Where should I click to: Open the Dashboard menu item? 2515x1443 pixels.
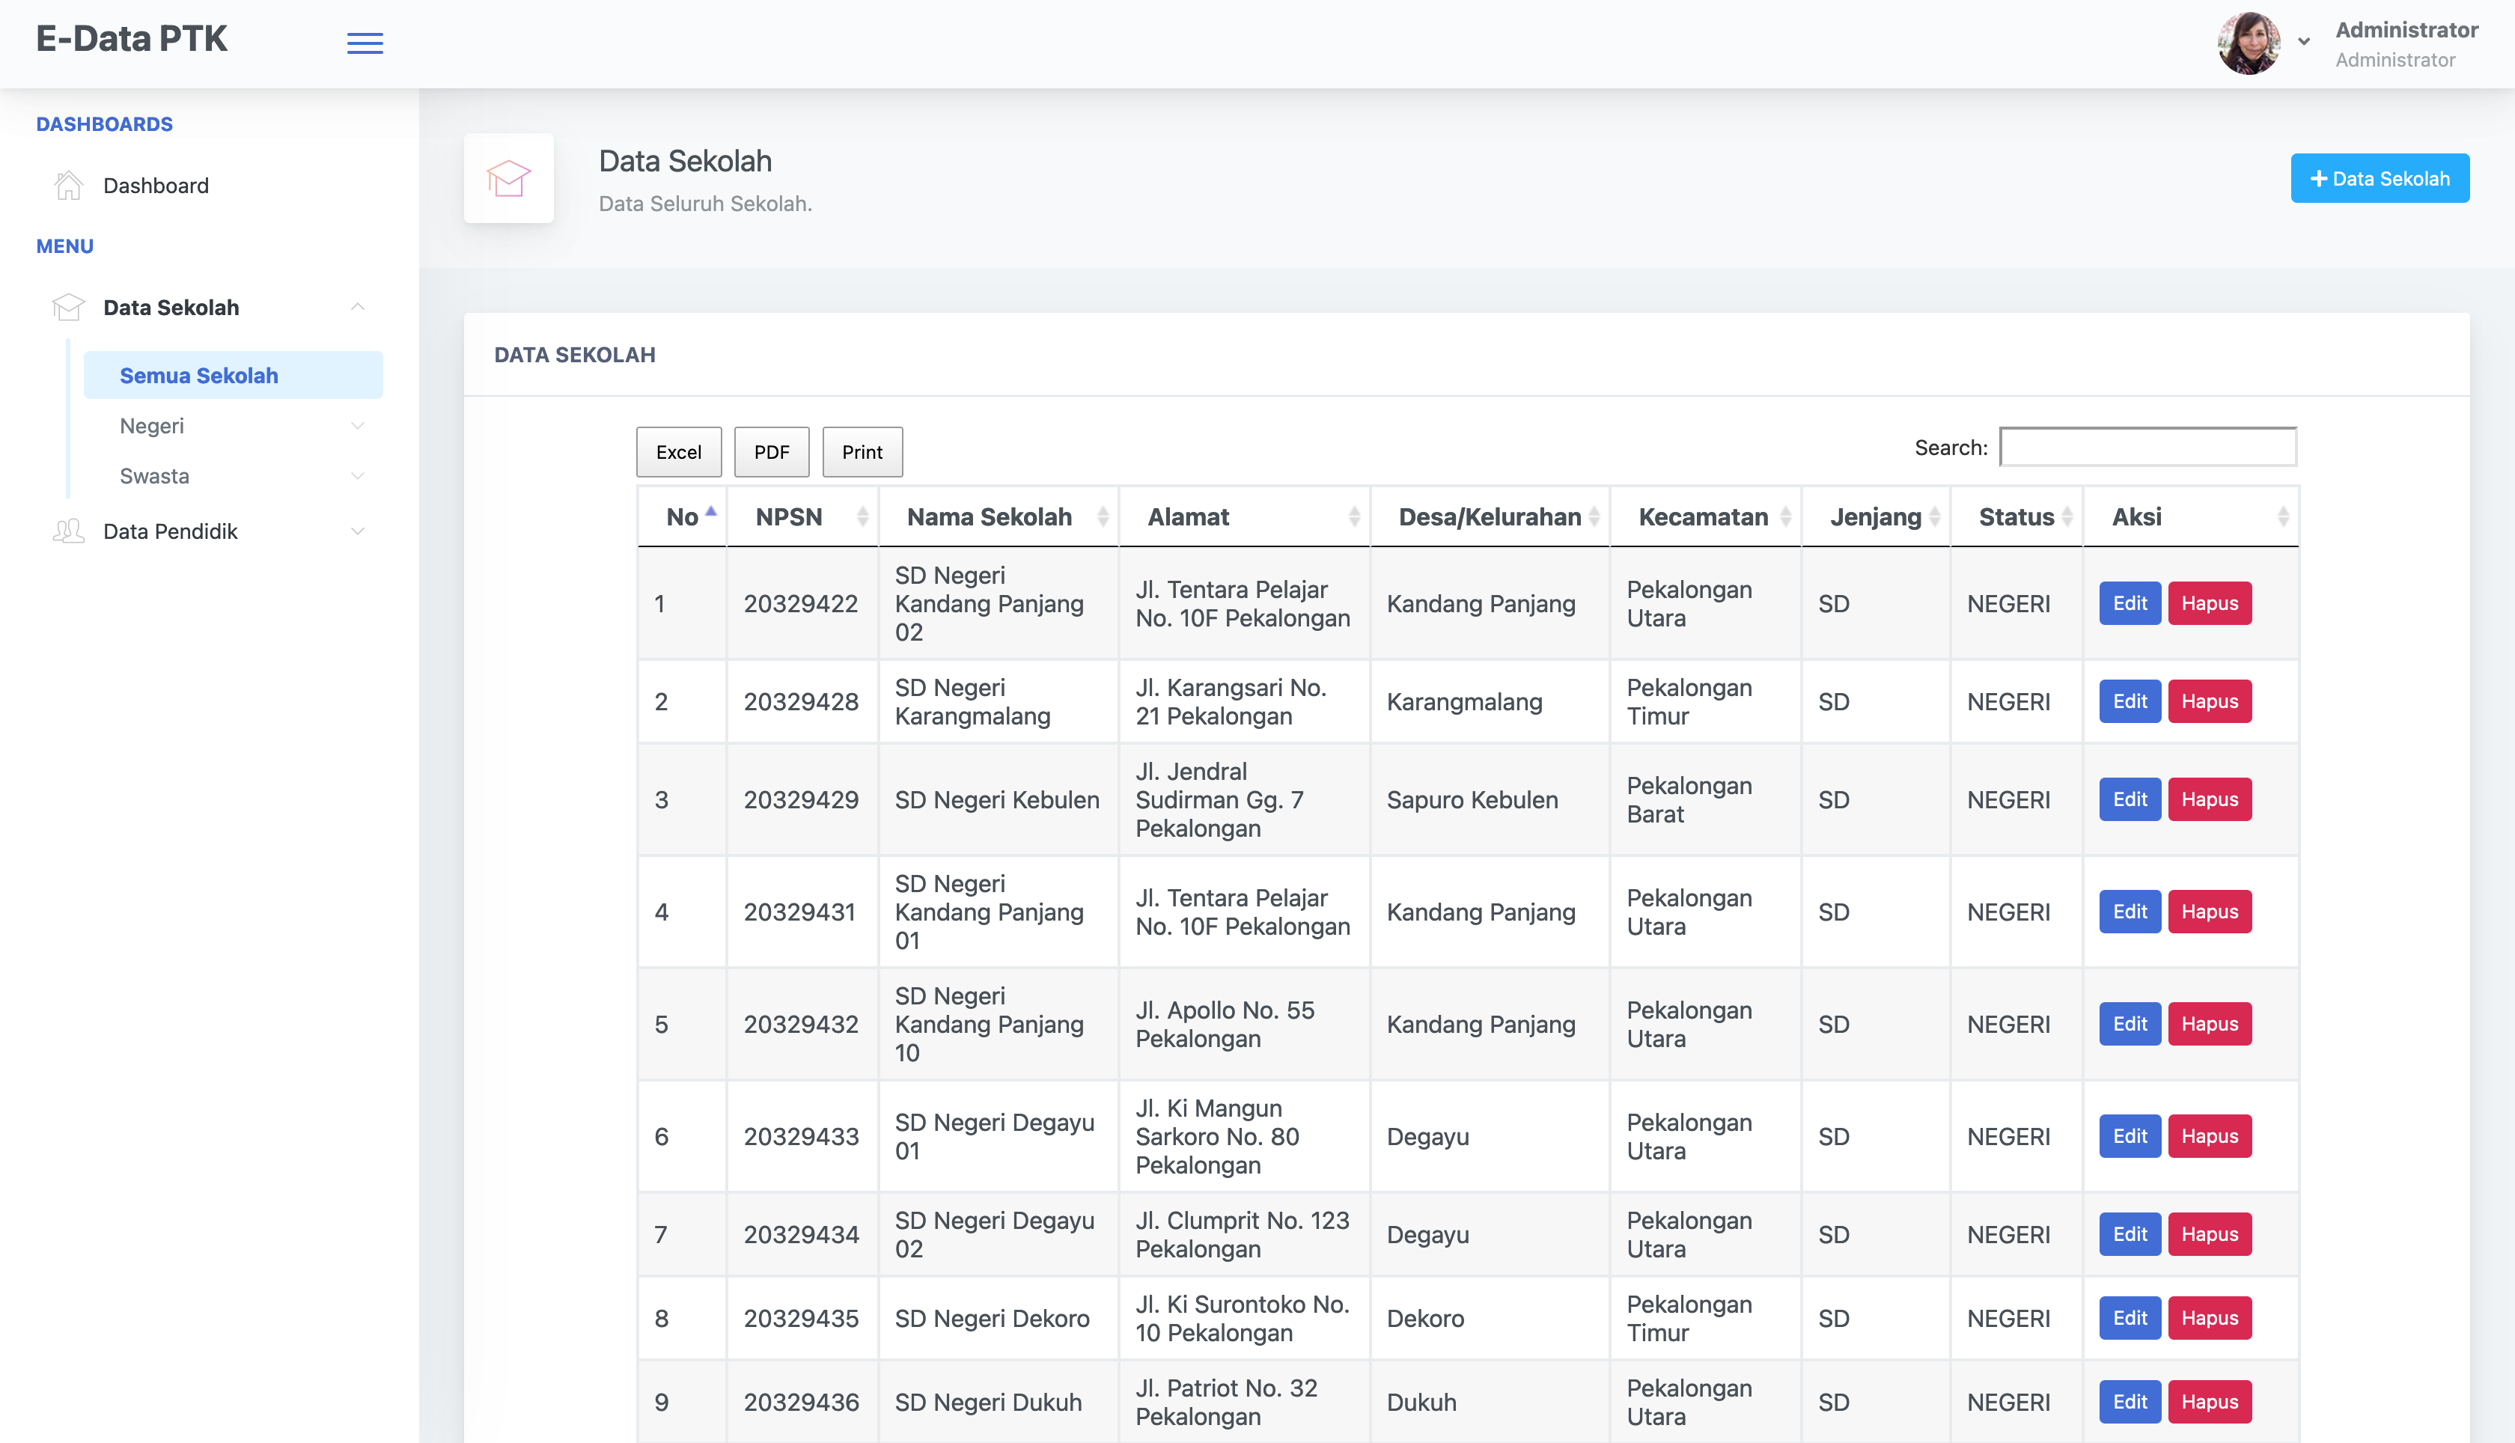(156, 186)
